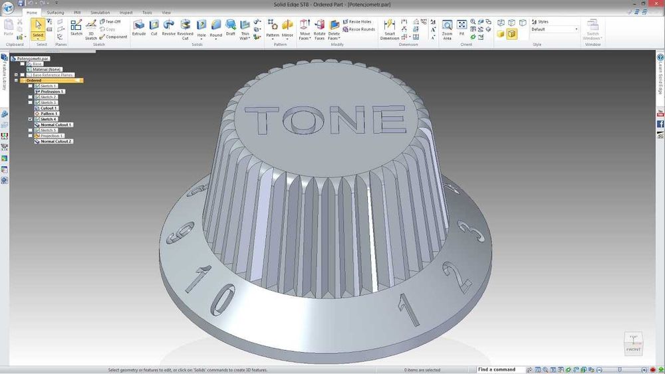The image size is (665, 374).
Task: Toggle the Projection 1 checkbox
Action: [30, 136]
